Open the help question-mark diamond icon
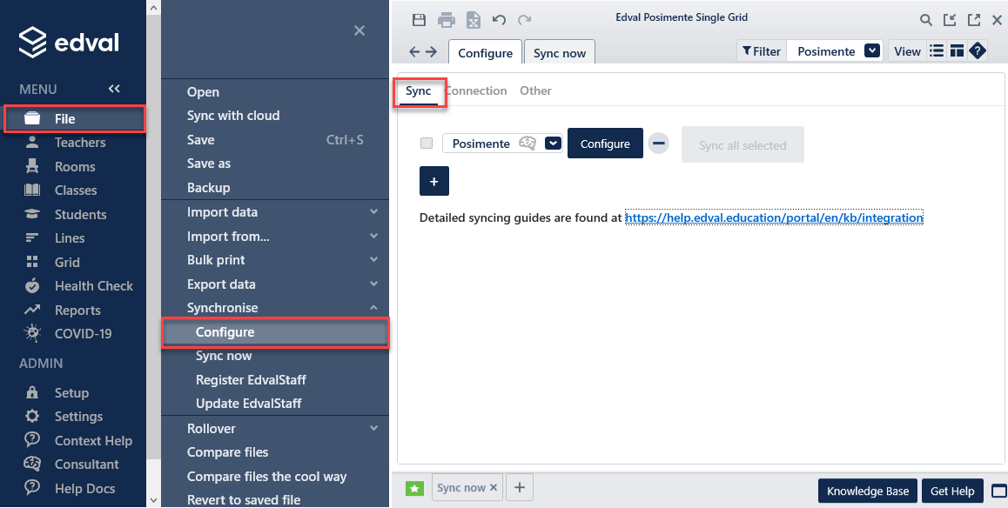1008x508 pixels. [x=978, y=50]
